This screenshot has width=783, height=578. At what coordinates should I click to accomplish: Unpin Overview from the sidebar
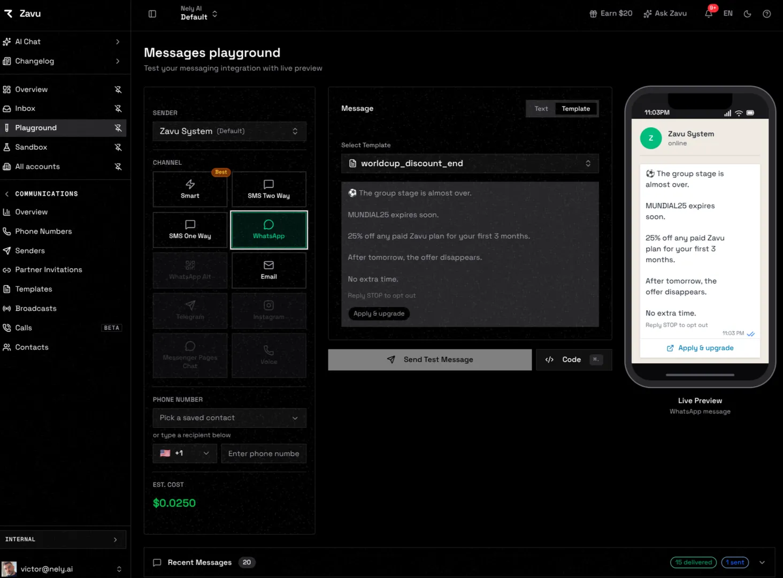tap(118, 89)
